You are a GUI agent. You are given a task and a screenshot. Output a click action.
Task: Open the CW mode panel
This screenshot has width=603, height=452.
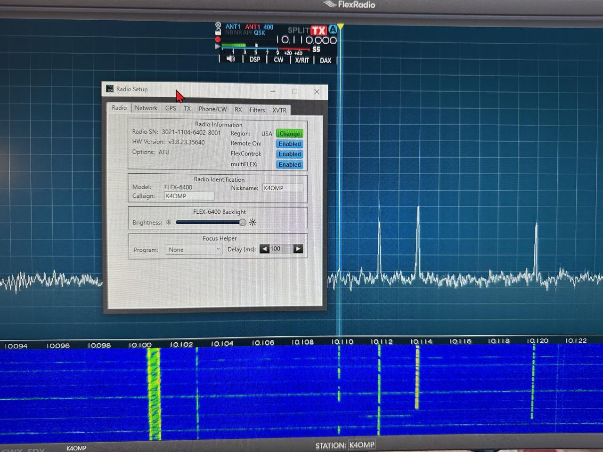[x=278, y=60]
